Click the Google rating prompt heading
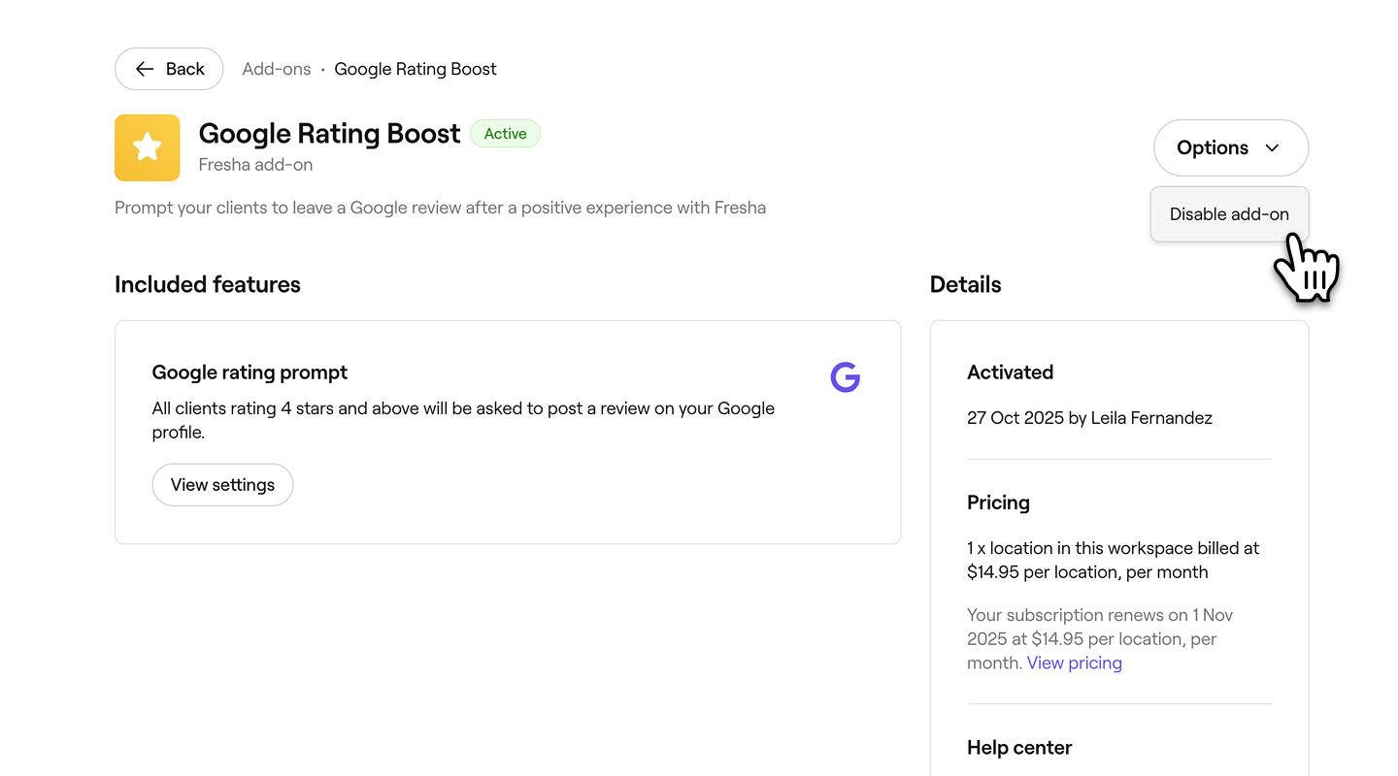The width and height of the screenshot is (1398, 776). 250,372
